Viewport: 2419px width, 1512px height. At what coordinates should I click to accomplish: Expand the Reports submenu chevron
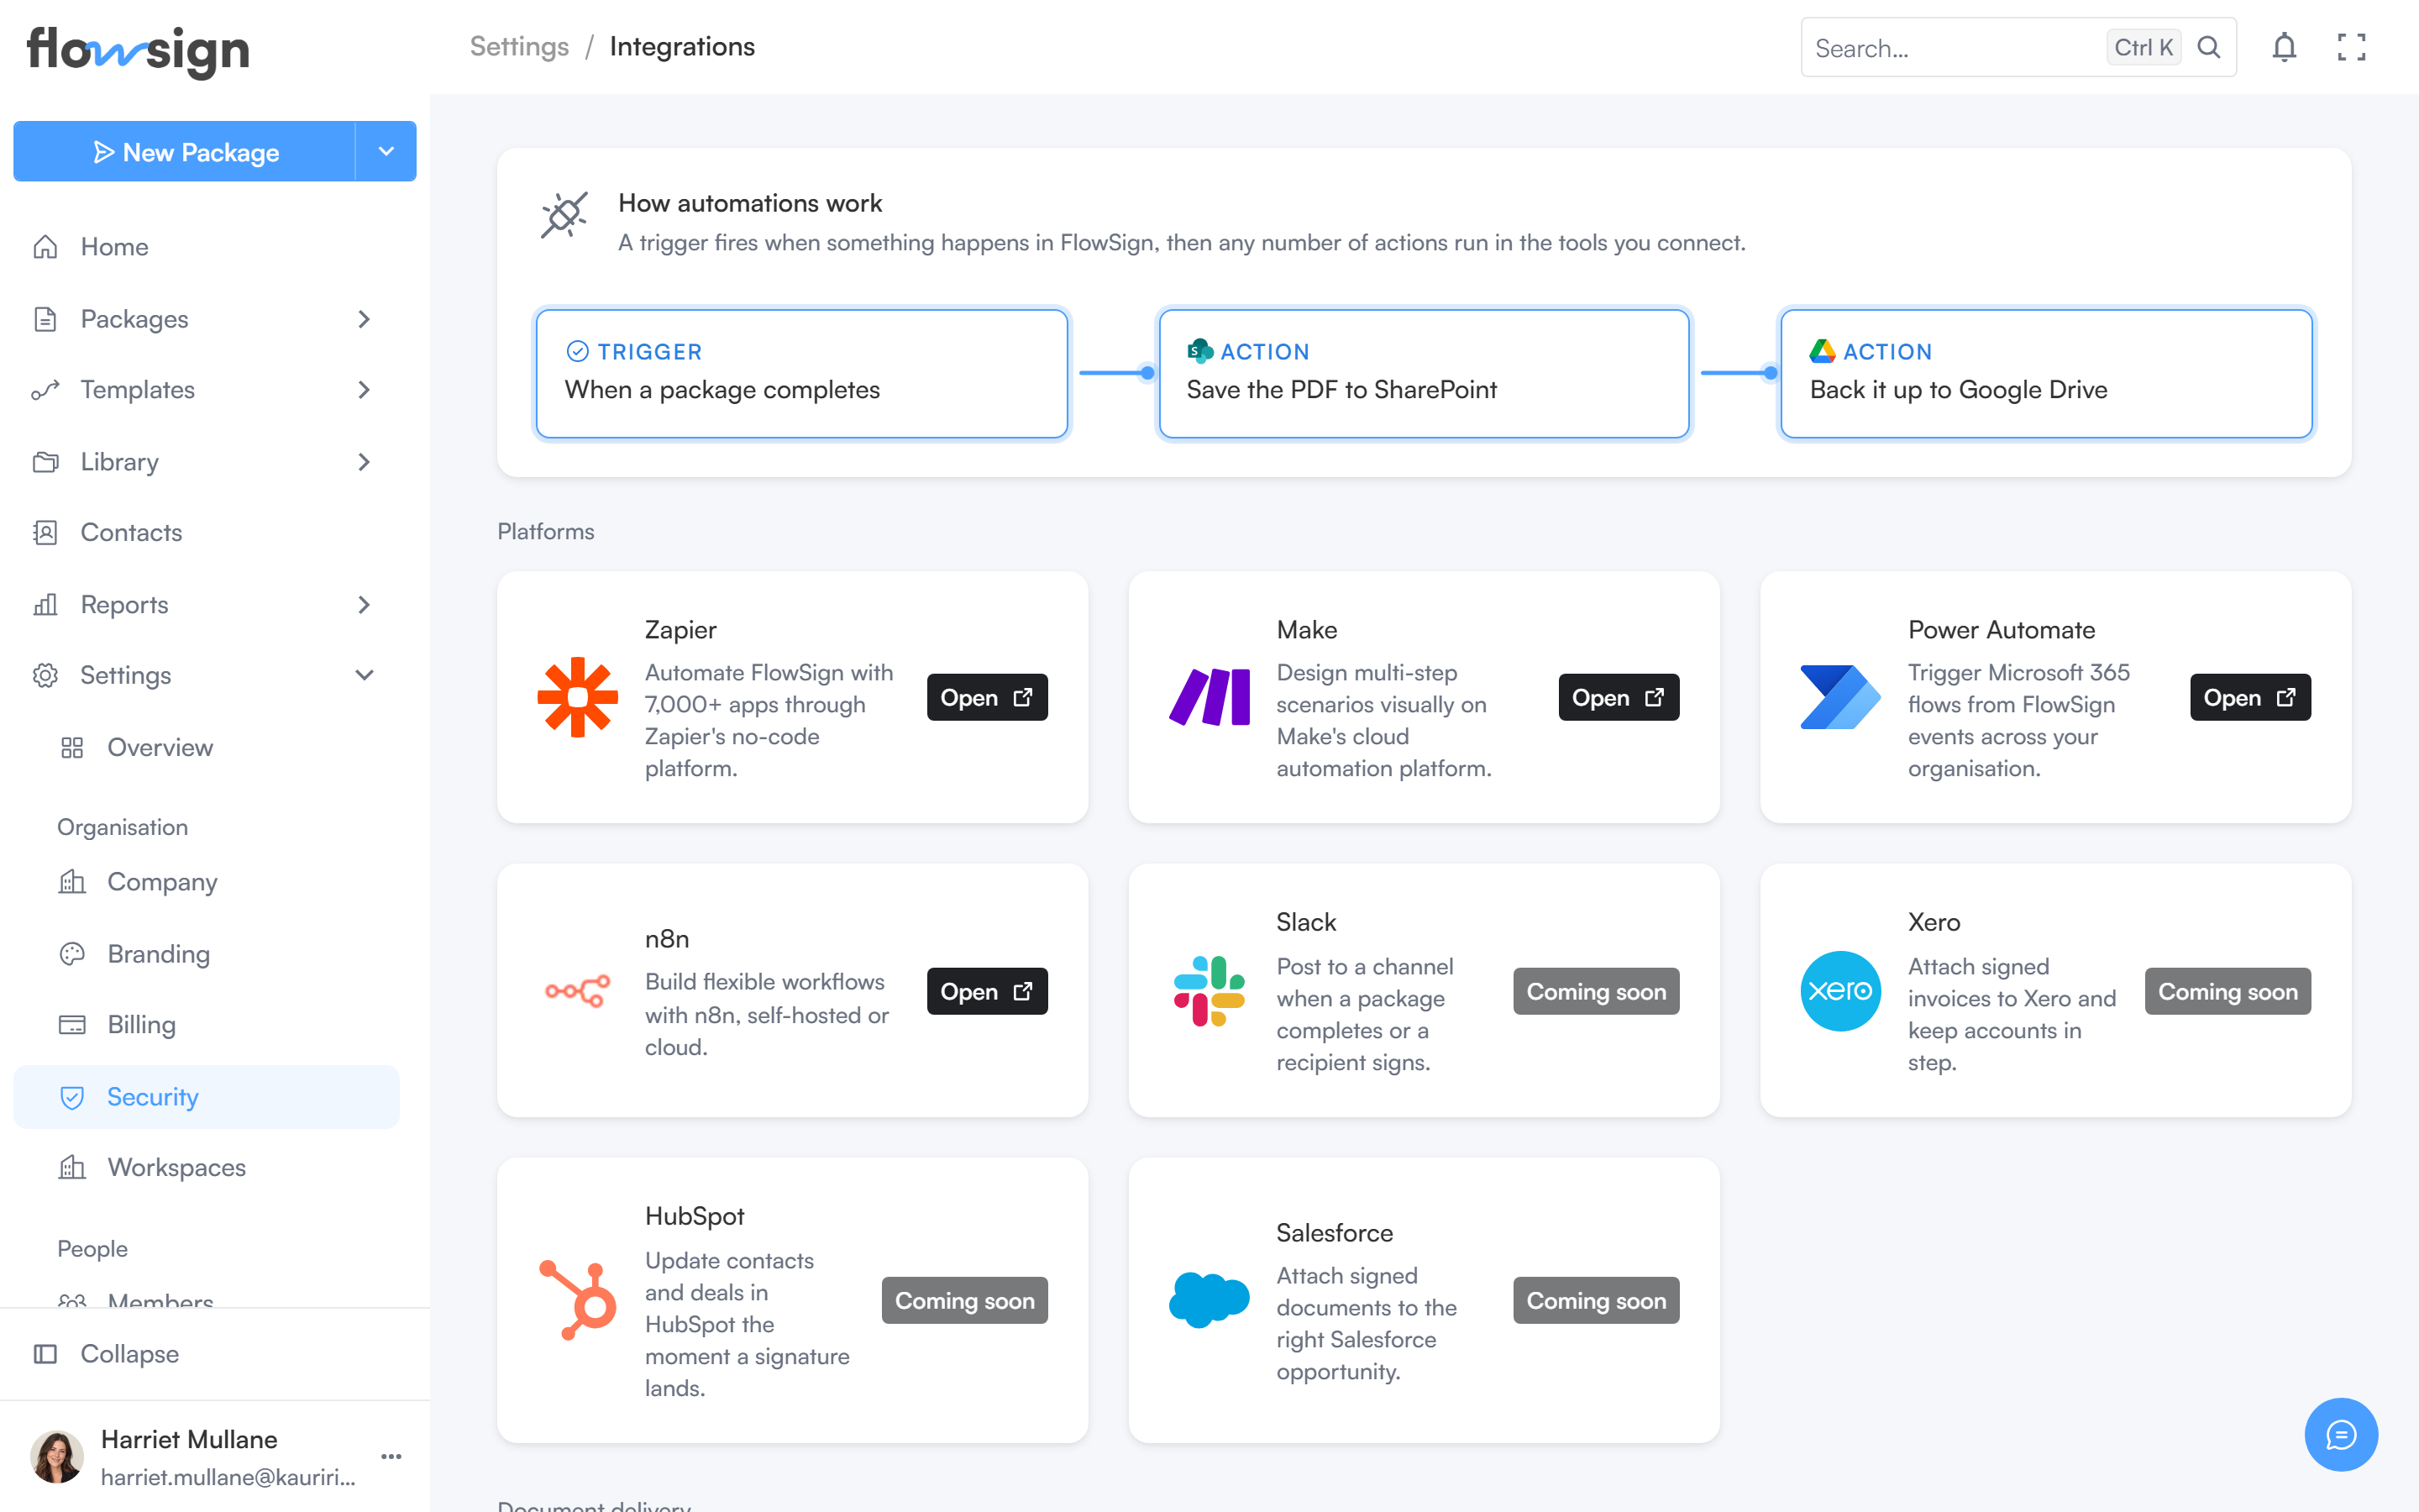364,605
